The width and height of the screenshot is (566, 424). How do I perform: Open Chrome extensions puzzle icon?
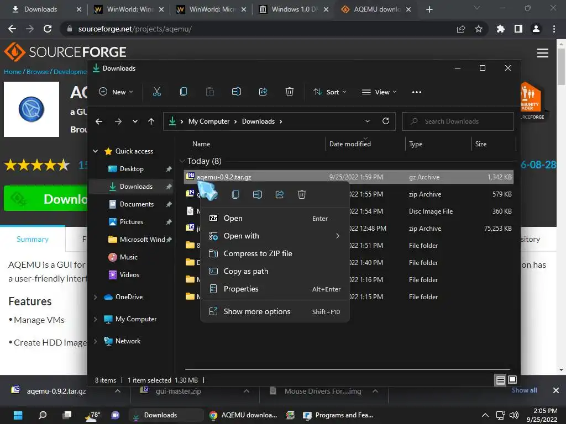point(500,29)
